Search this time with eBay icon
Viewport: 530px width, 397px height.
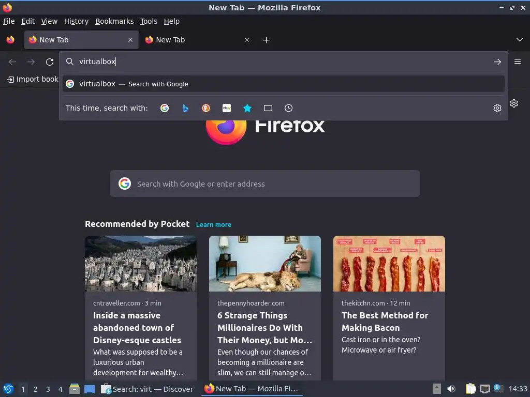point(227,108)
